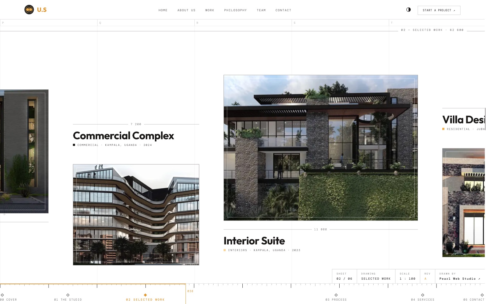
Task: Click the U.S studio logo icon
Action: [29, 10]
